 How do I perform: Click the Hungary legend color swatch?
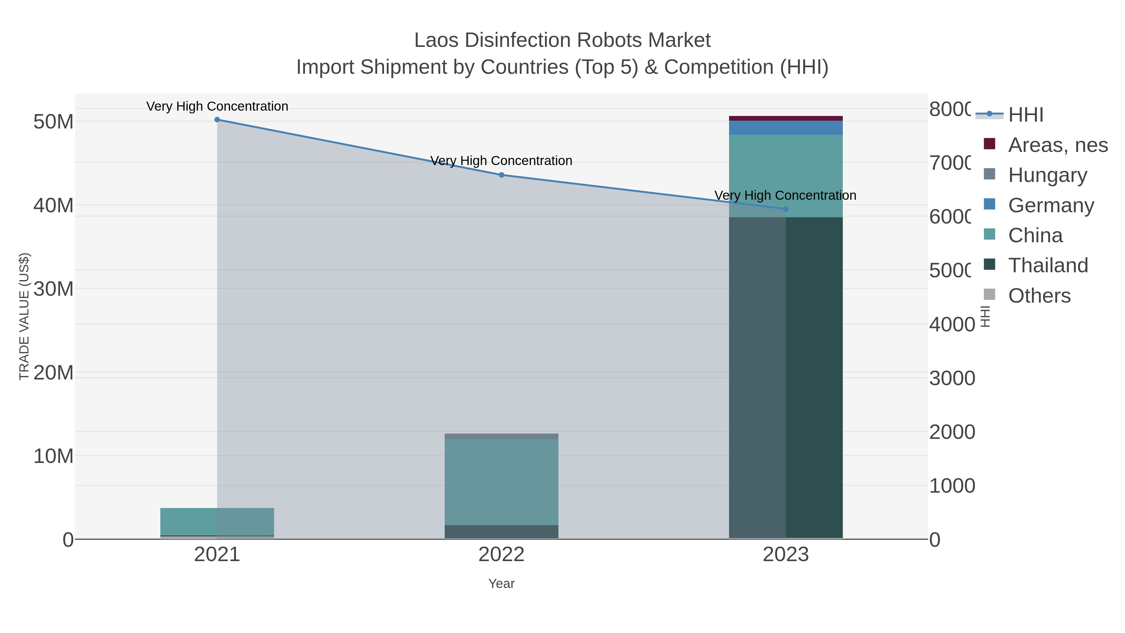click(x=989, y=174)
